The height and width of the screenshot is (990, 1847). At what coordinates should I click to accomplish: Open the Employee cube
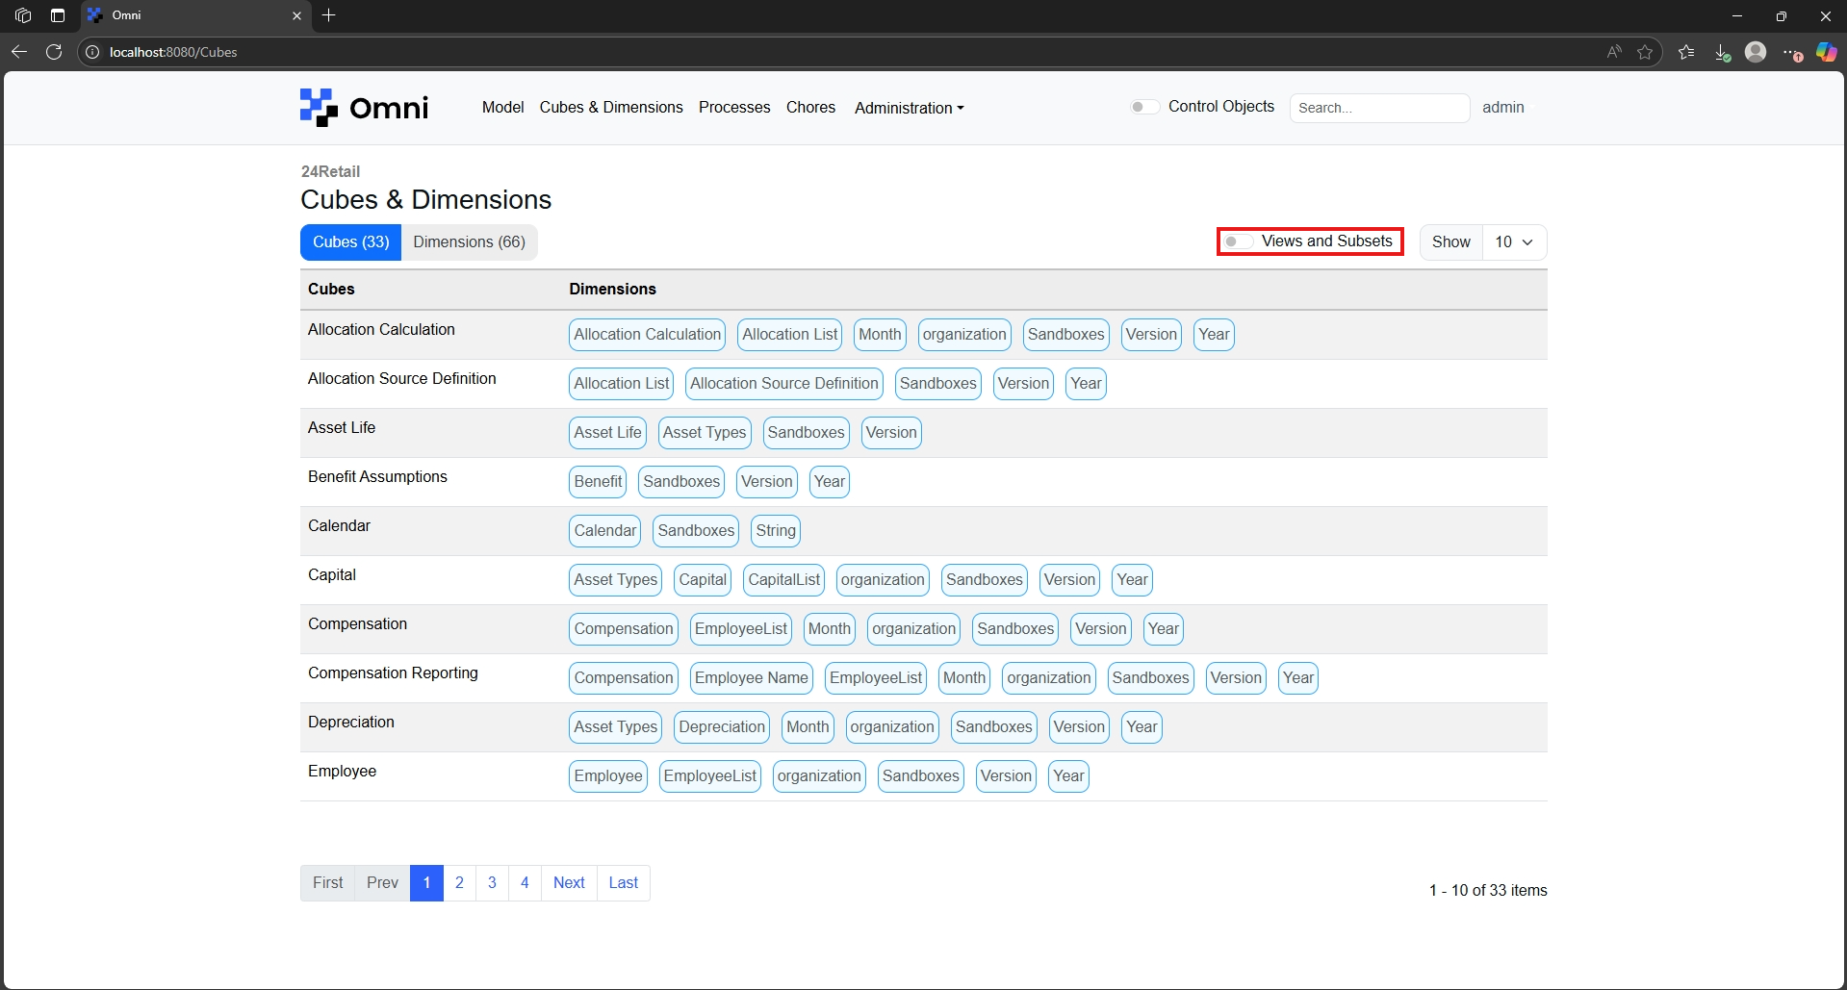pyautogui.click(x=342, y=771)
